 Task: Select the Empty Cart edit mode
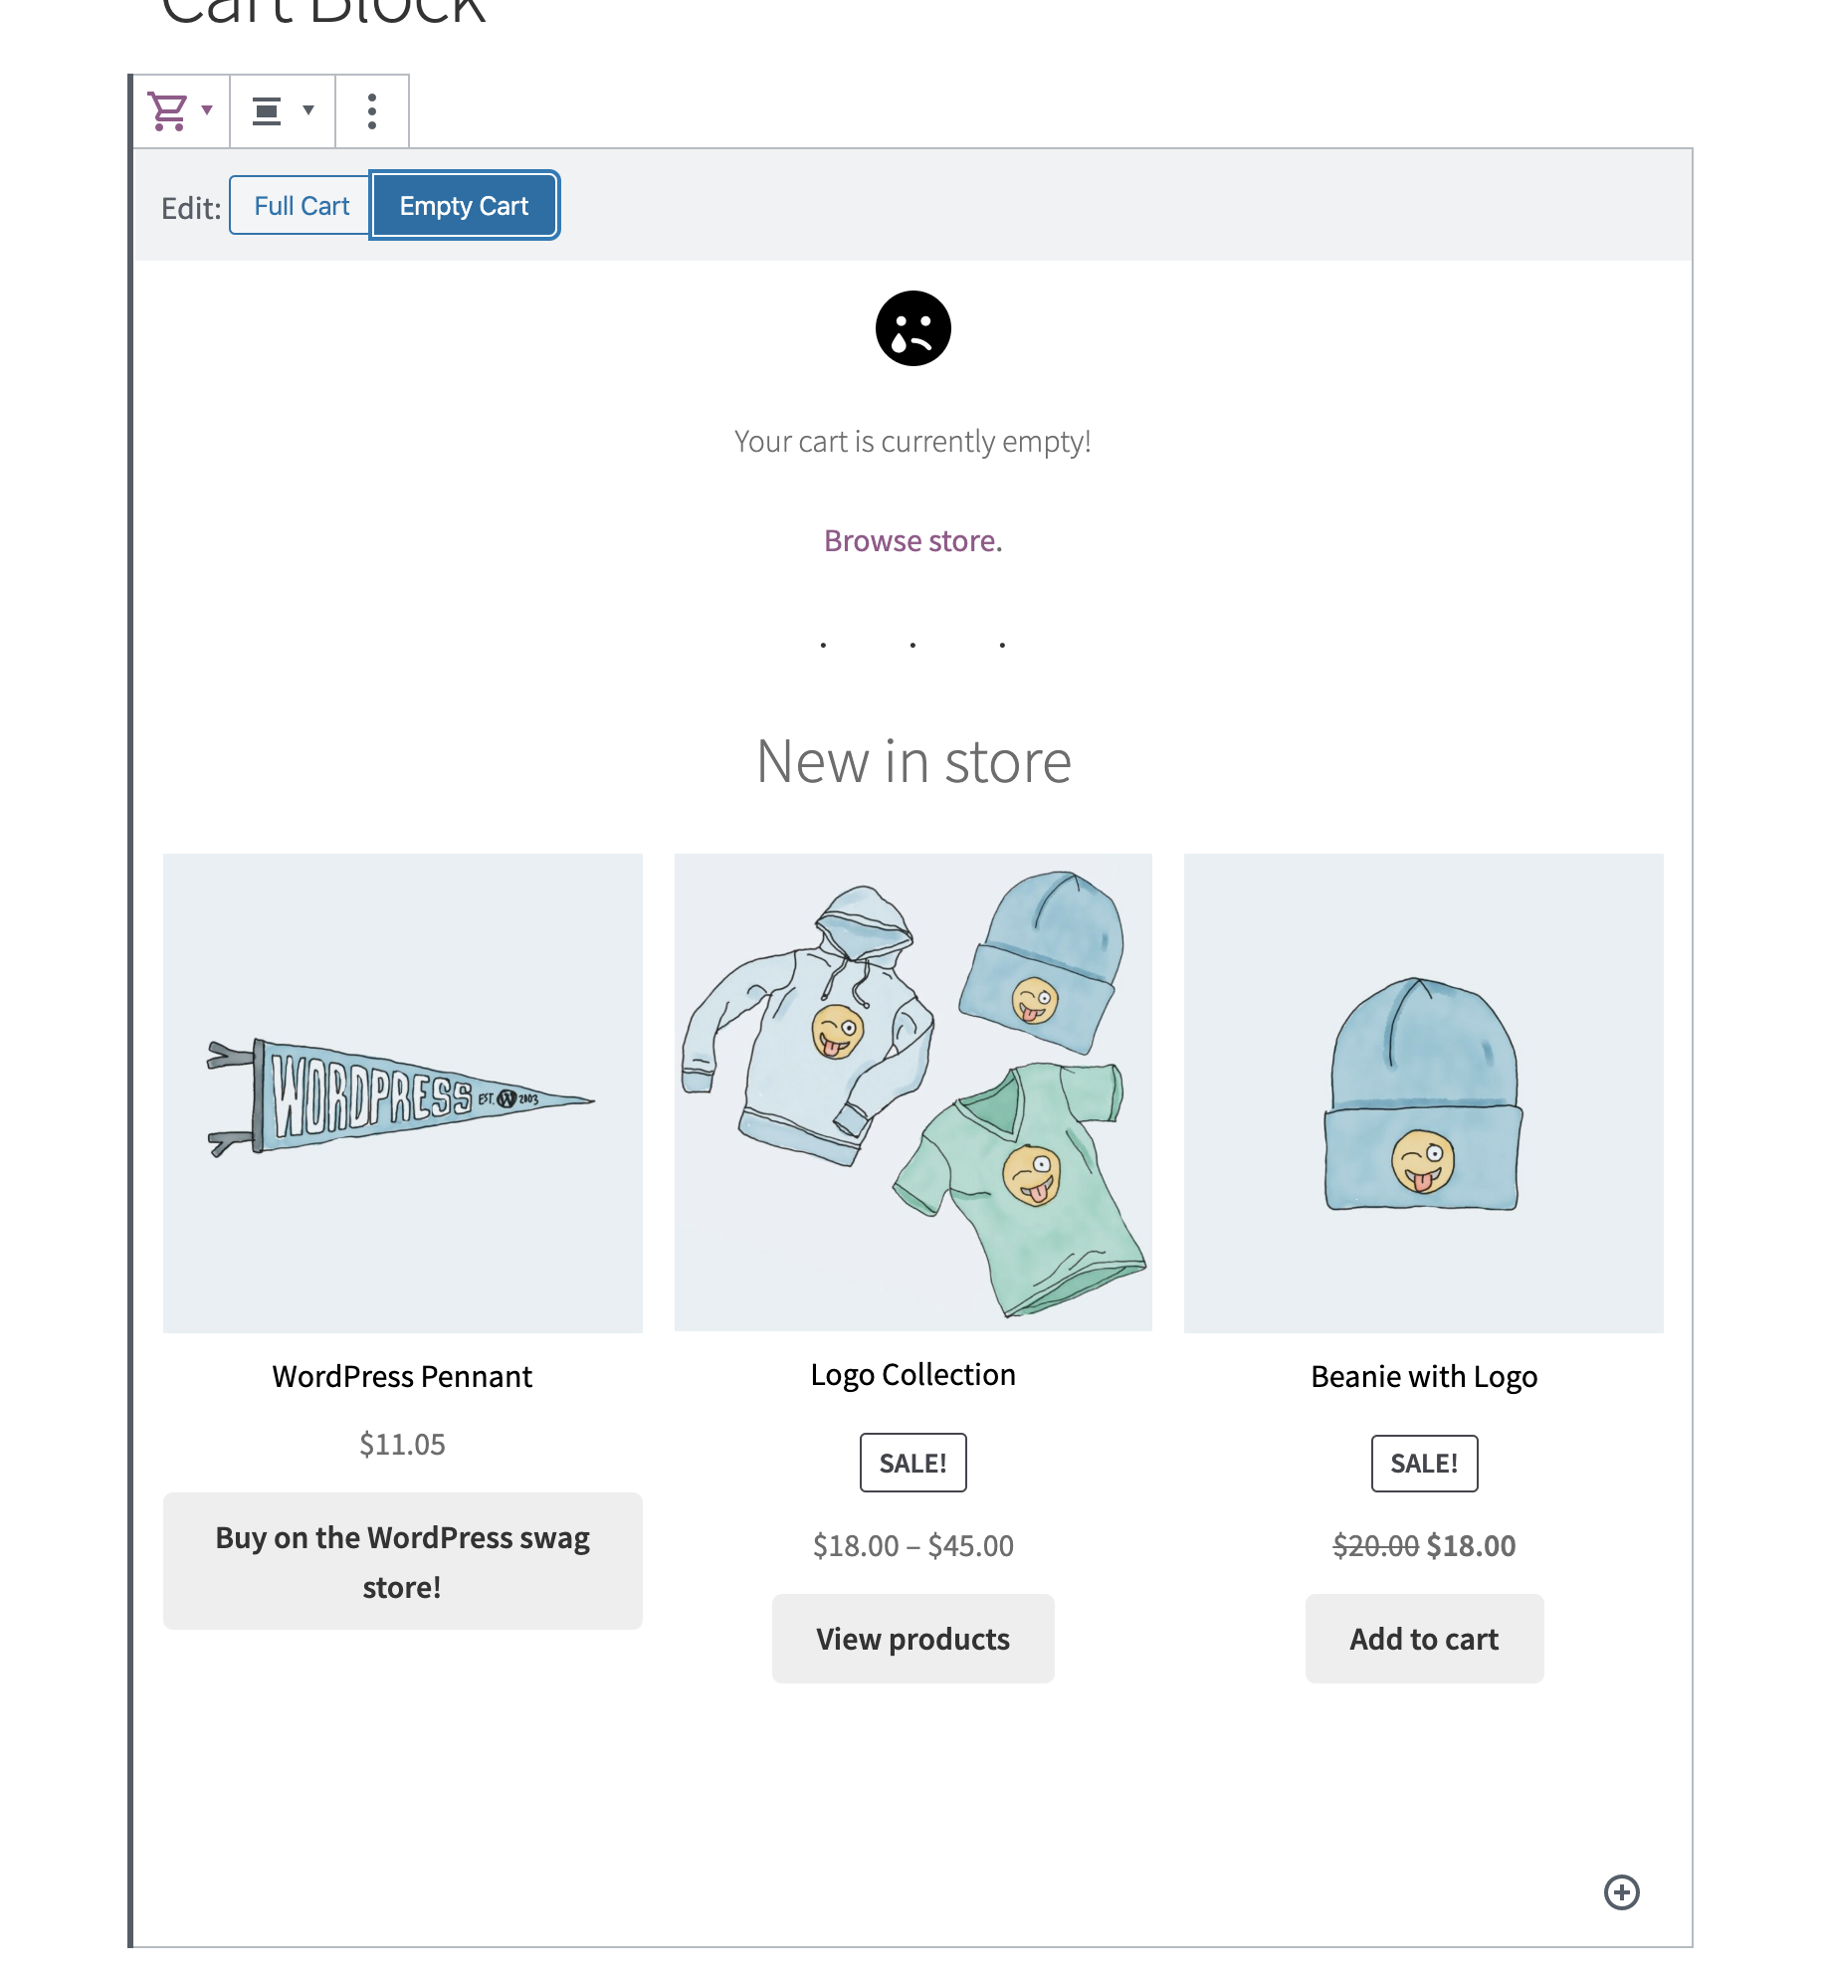pyautogui.click(x=464, y=205)
